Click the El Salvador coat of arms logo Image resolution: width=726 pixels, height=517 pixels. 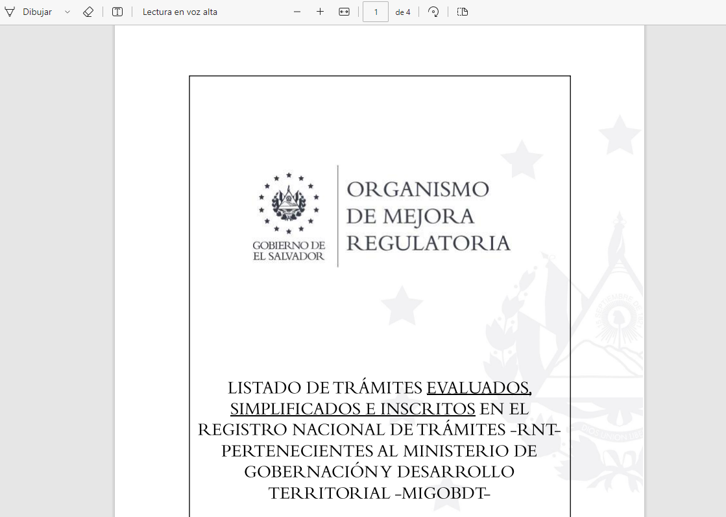289,203
